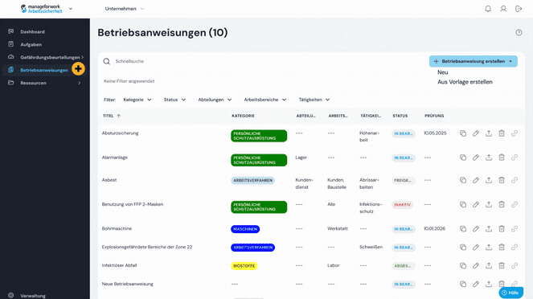
Task: Expand Ressourcen sidebar chevron
Action: (x=80, y=83)
